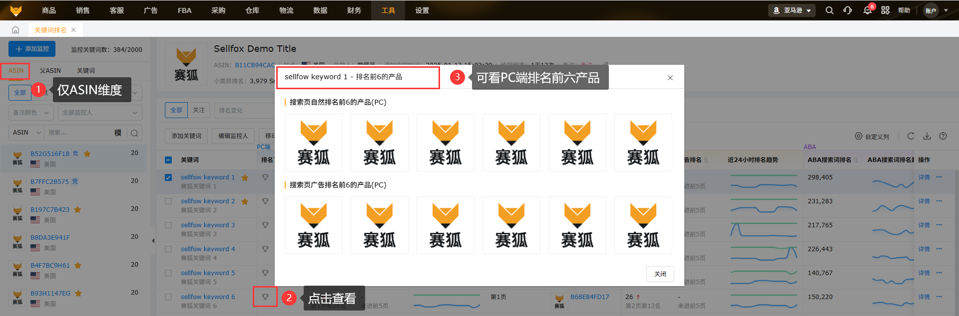Select the 关注 filter beside 排名变化
Screen dimensions: 959x316
(x=199, y=110)
